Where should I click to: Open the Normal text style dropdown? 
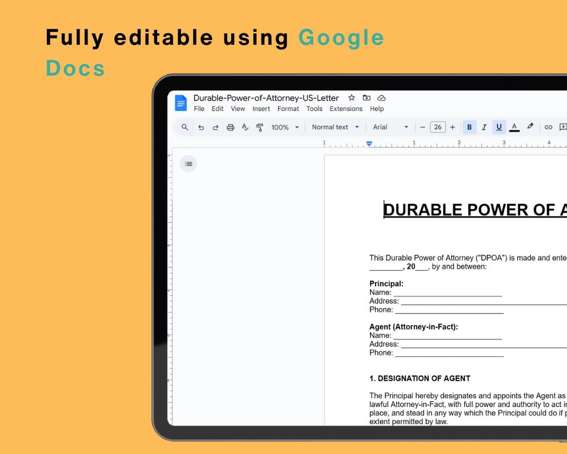coord(336,127)
